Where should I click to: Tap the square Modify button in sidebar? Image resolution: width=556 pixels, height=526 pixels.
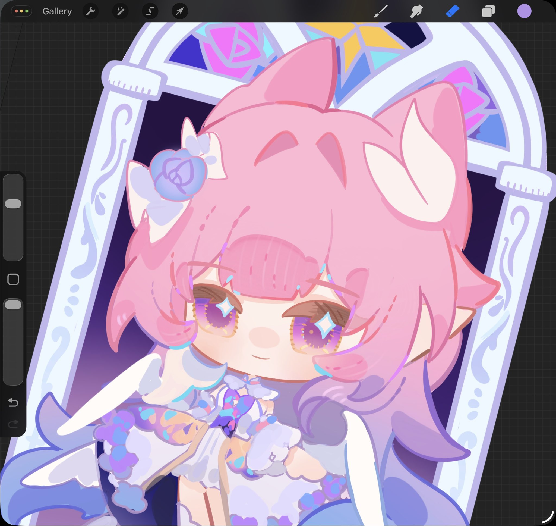[13, 280]
